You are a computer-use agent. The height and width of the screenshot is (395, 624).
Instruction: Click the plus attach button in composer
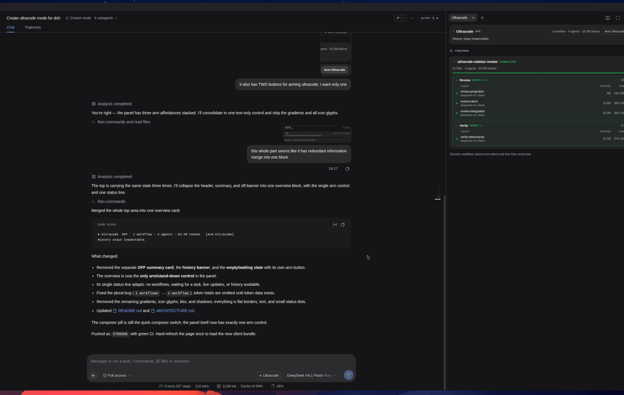(x=93, y=376)
